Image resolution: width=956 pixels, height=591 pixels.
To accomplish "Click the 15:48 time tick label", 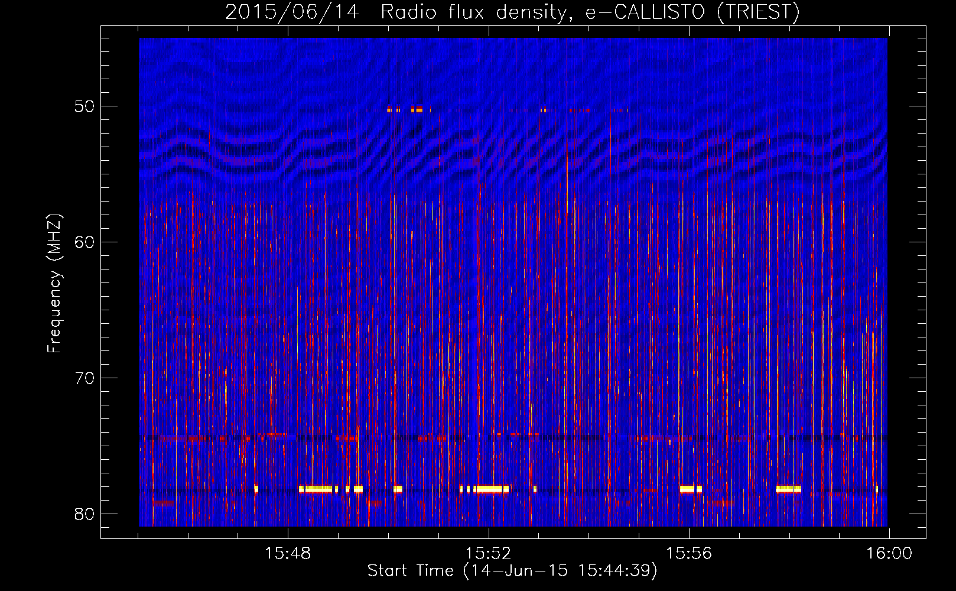I will [288, 554].
